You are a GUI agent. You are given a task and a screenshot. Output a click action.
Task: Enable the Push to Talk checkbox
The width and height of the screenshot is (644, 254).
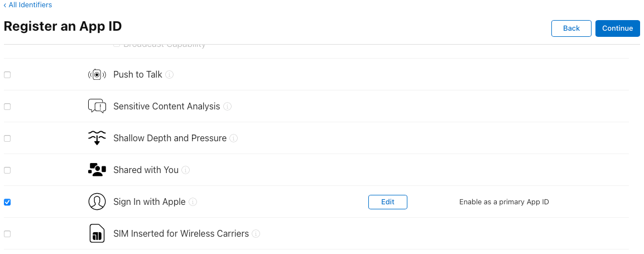click(7, 75)
